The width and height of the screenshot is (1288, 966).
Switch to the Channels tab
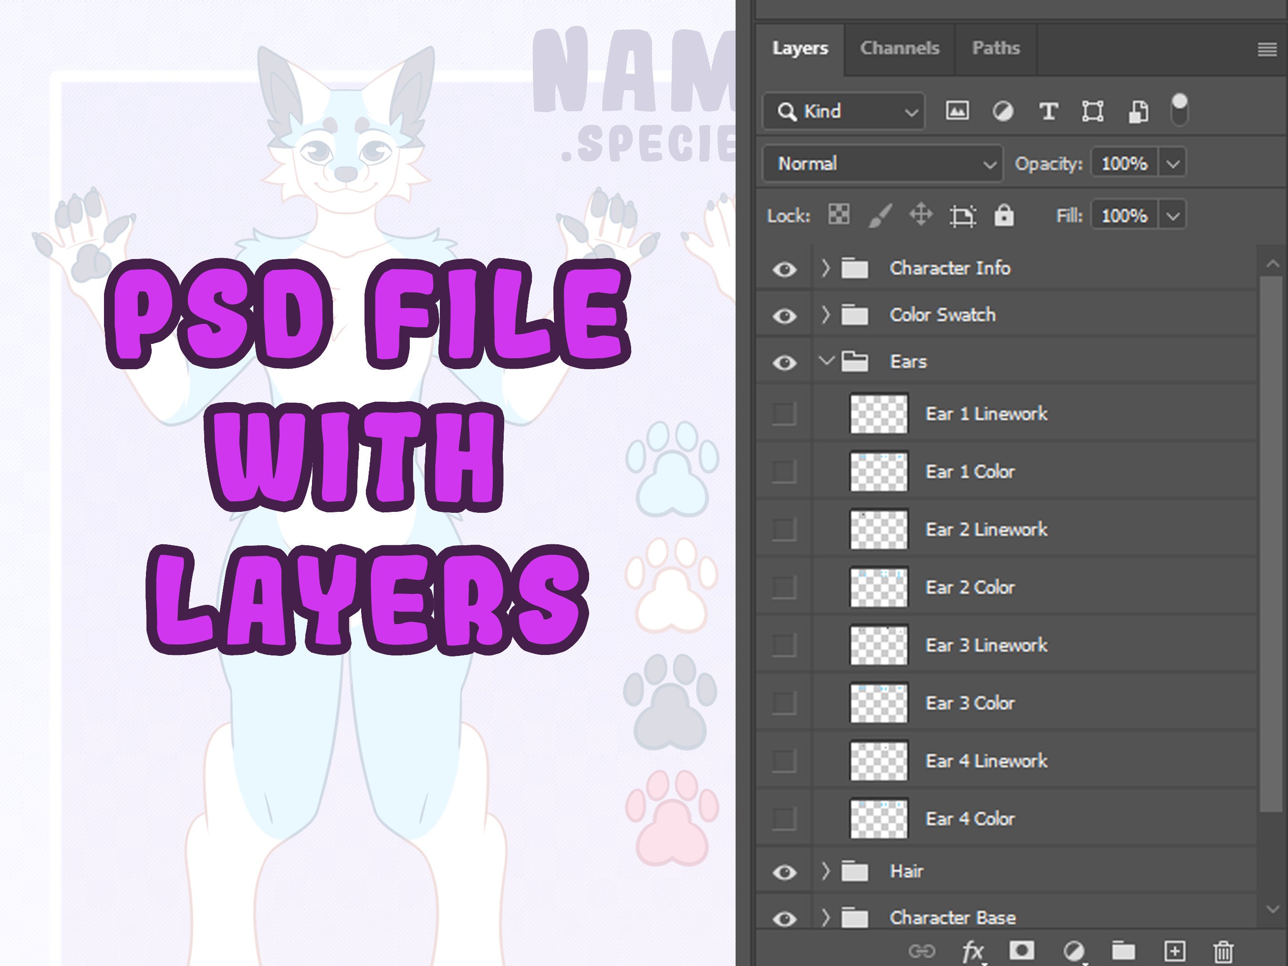point(900,48)
